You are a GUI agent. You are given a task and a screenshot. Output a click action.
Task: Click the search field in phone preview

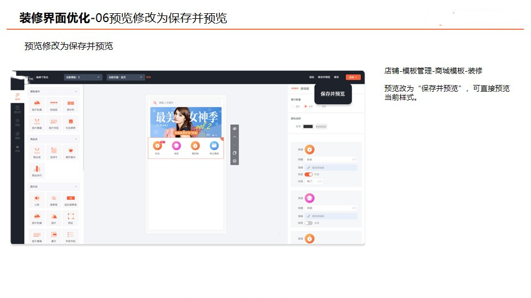186,103
